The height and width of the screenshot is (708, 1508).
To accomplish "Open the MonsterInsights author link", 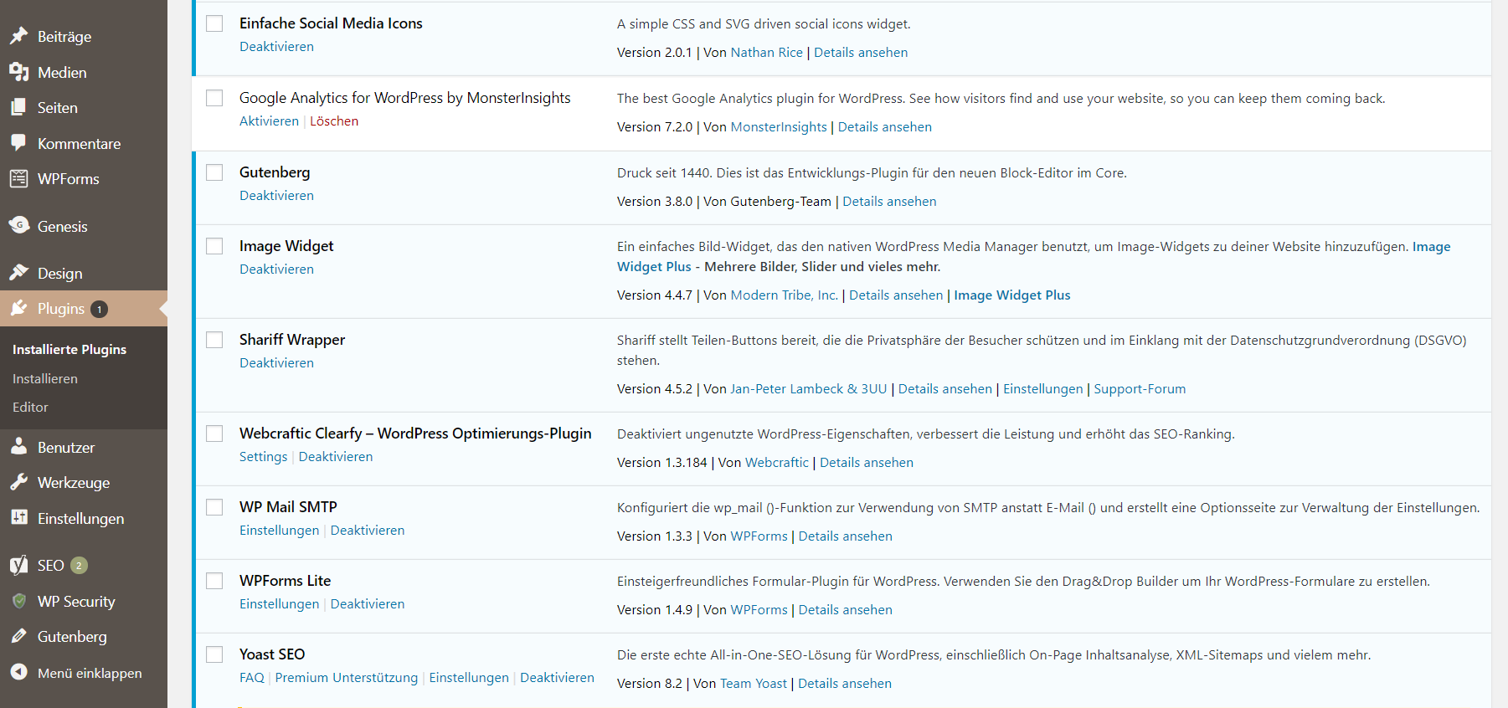I will coord(779,127).
